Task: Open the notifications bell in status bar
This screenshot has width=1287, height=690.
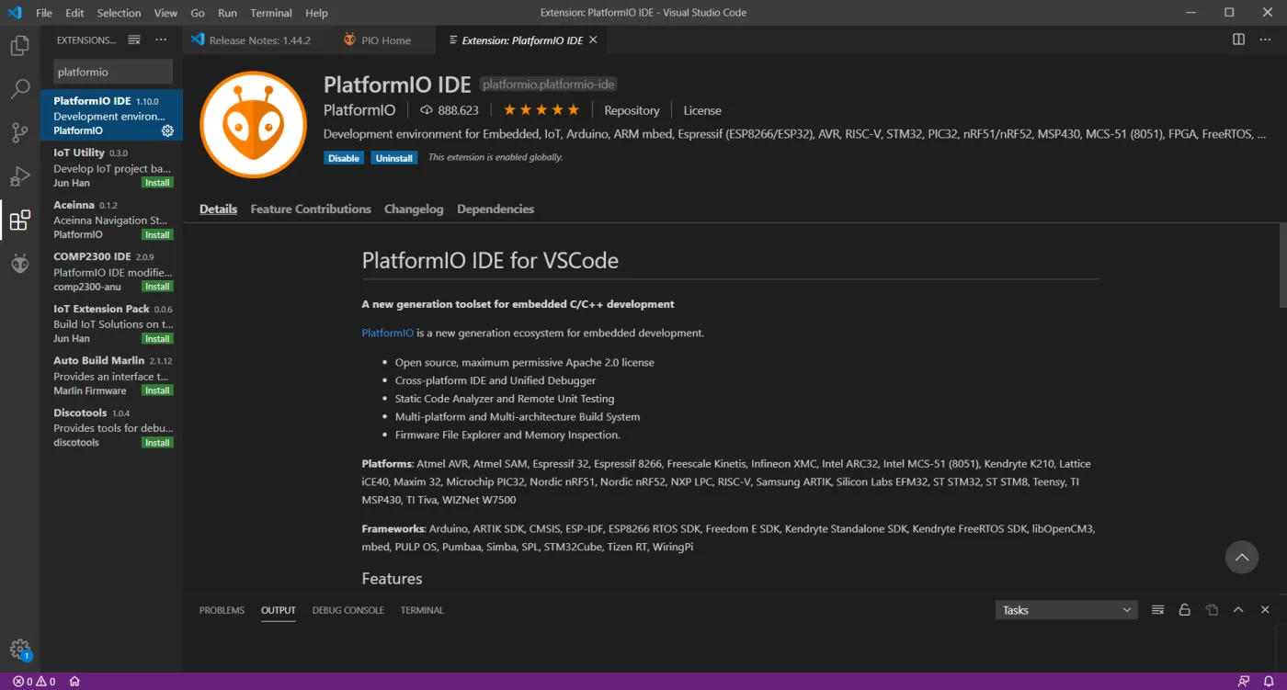Action: coord(1269,682)
